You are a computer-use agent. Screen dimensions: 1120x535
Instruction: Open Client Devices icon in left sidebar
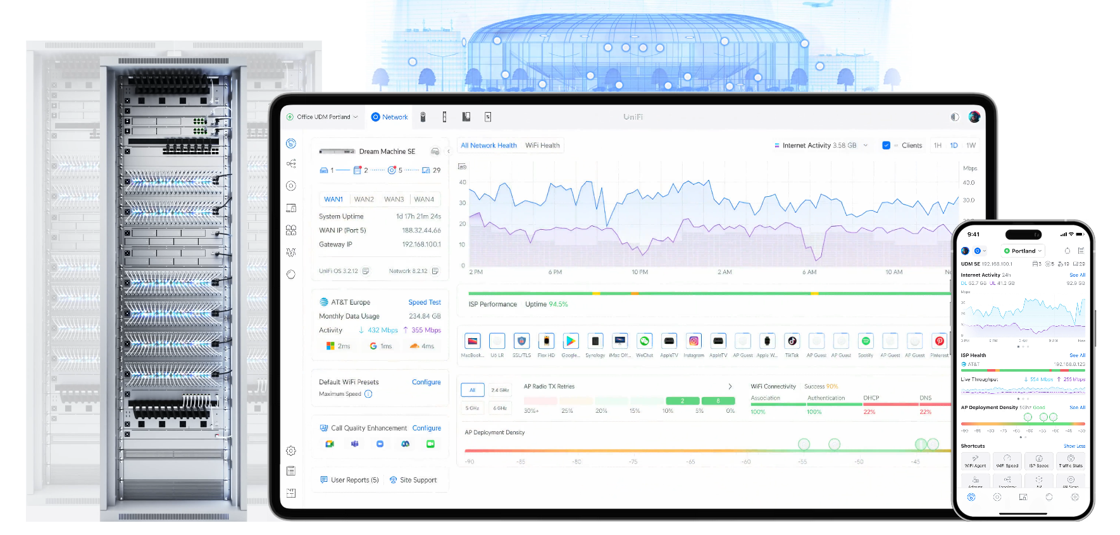(291, 208)
